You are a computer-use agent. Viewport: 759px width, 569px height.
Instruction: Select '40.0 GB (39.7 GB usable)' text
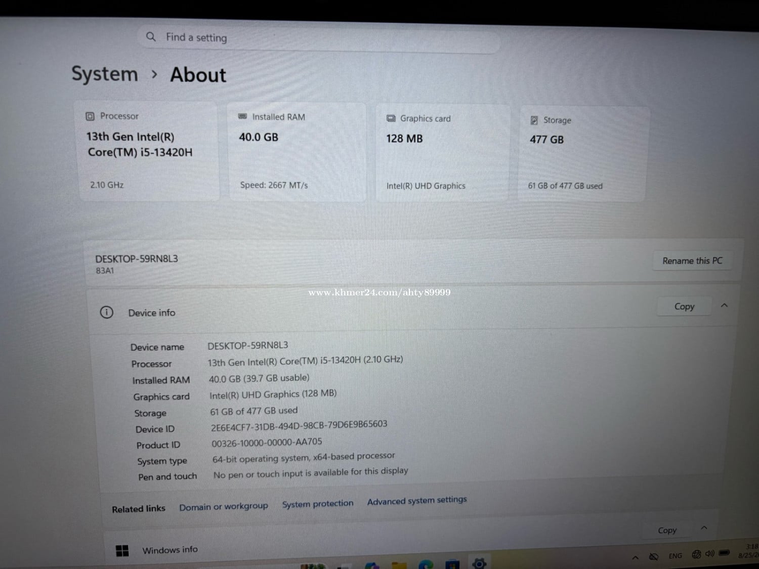pyautogui.click(x=259, y=378)
